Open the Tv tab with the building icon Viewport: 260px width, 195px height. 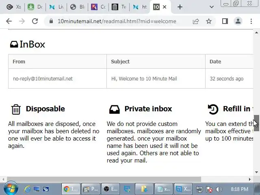tap(119, 7)
